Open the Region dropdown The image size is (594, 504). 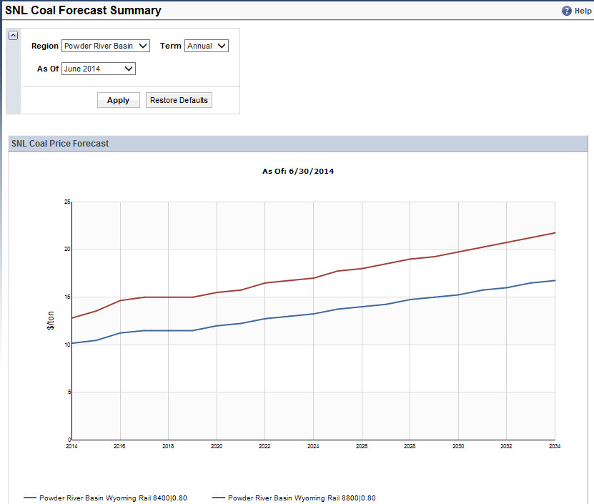click(x=106, y=46)
